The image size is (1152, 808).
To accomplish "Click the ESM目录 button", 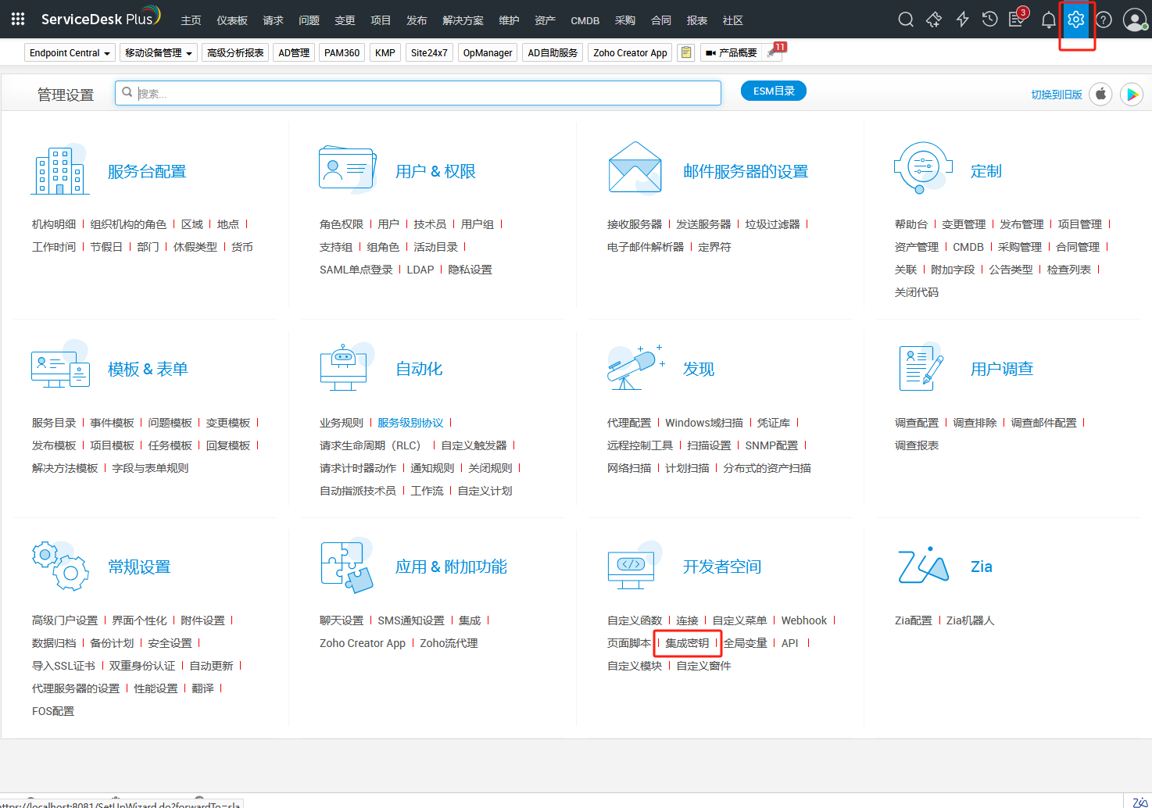I will [774, 91].
